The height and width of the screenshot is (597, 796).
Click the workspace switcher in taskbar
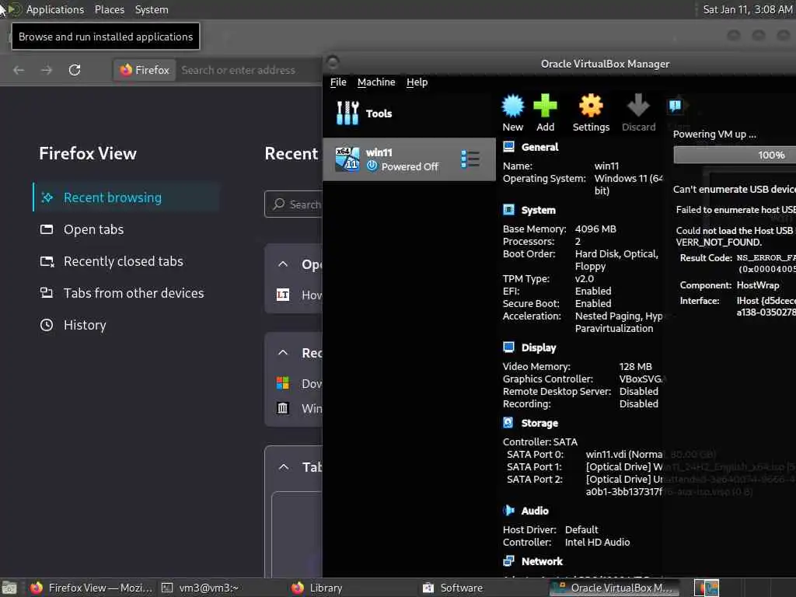[706, 588]
